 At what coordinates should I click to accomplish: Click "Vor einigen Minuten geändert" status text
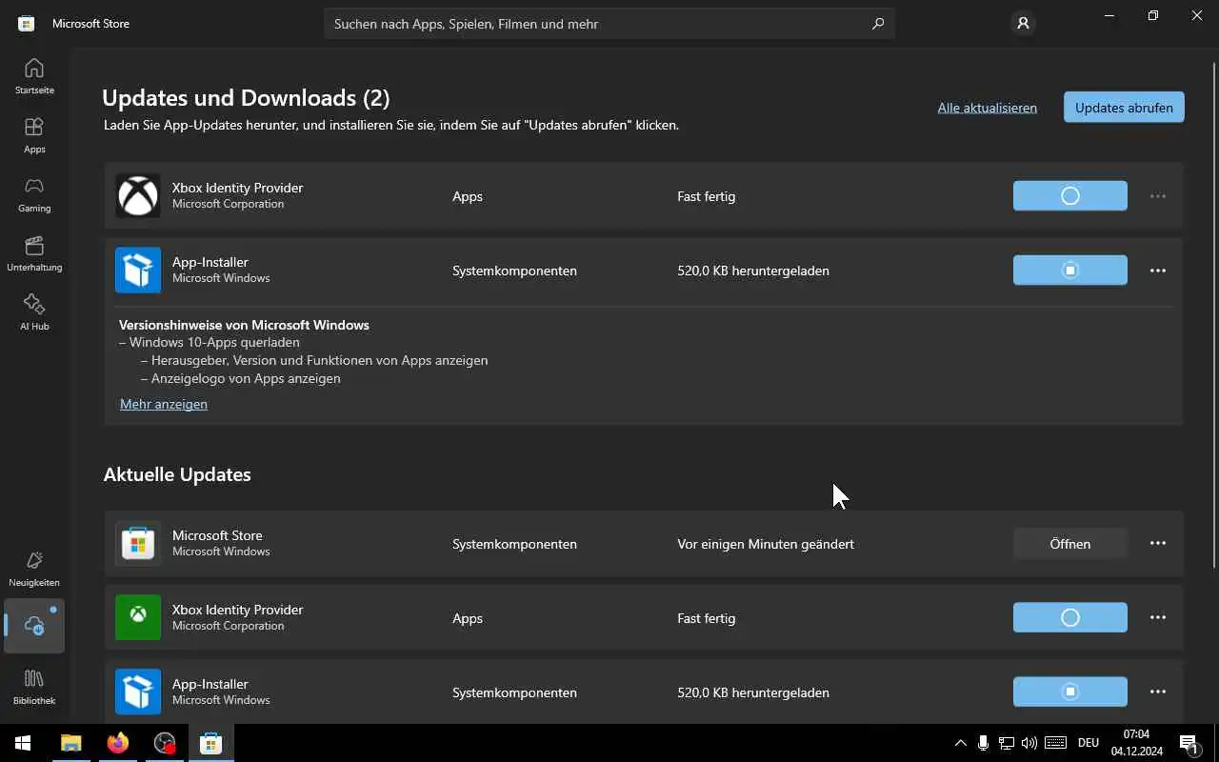click(x=766, y=544)
